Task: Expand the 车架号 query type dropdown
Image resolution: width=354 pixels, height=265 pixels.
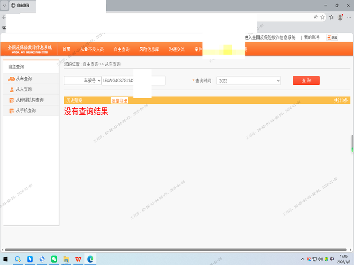Action: pyautogui.click(x=82, y=81)
